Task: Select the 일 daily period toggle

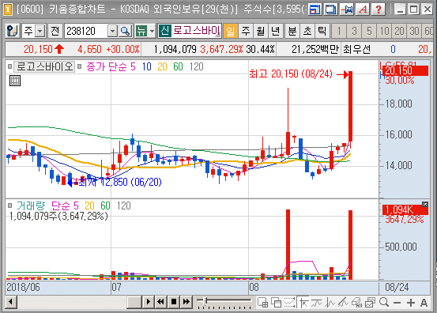Action: (231, 31)
